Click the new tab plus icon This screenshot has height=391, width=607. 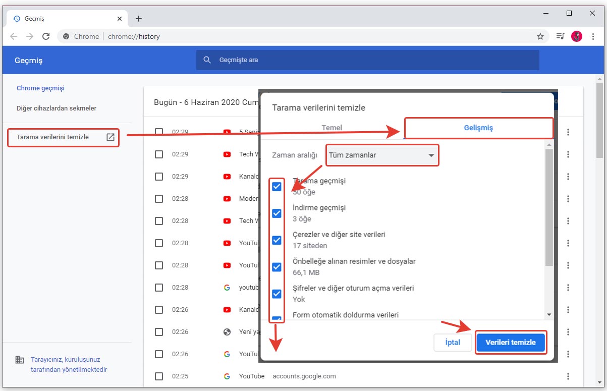click(139, 19)
